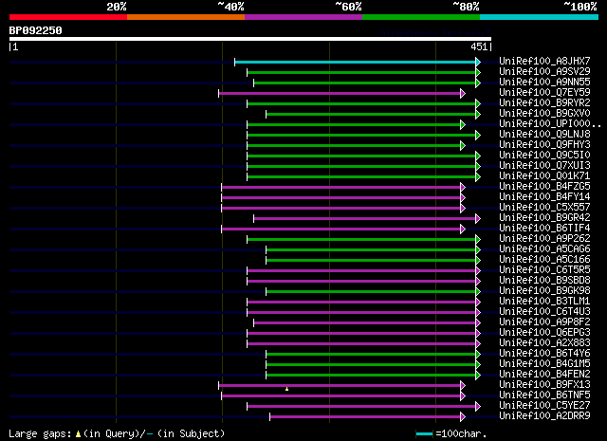607x441 pixels.
Task: Click label UniRef100_A9P8F2
Action: 544,322
